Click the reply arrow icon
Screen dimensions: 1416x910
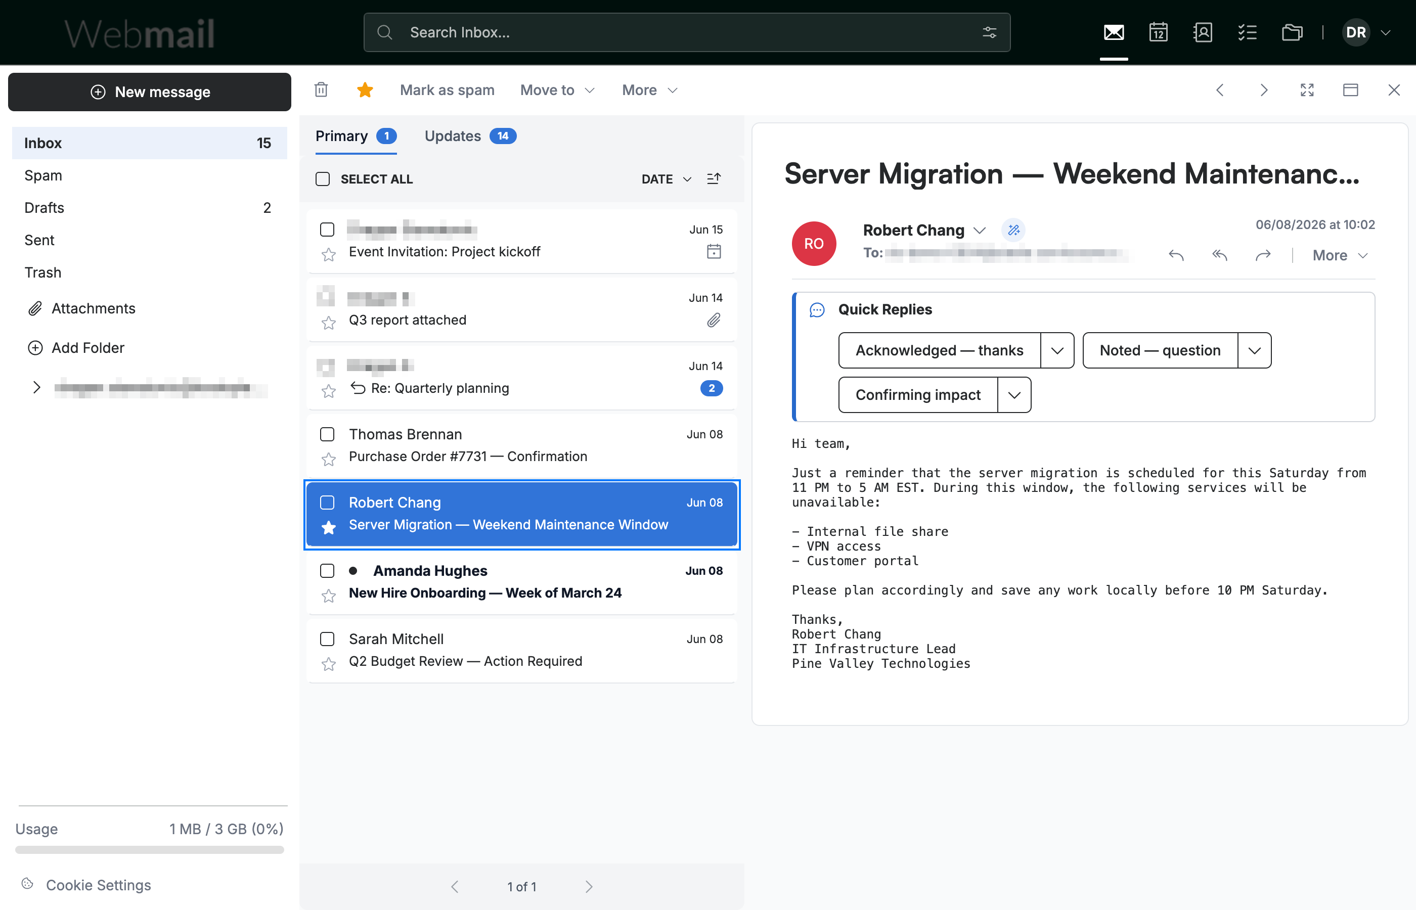(x=1176, y=255)
